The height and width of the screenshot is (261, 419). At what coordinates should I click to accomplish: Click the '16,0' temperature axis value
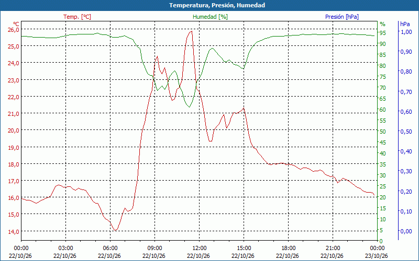click(14, 198)
